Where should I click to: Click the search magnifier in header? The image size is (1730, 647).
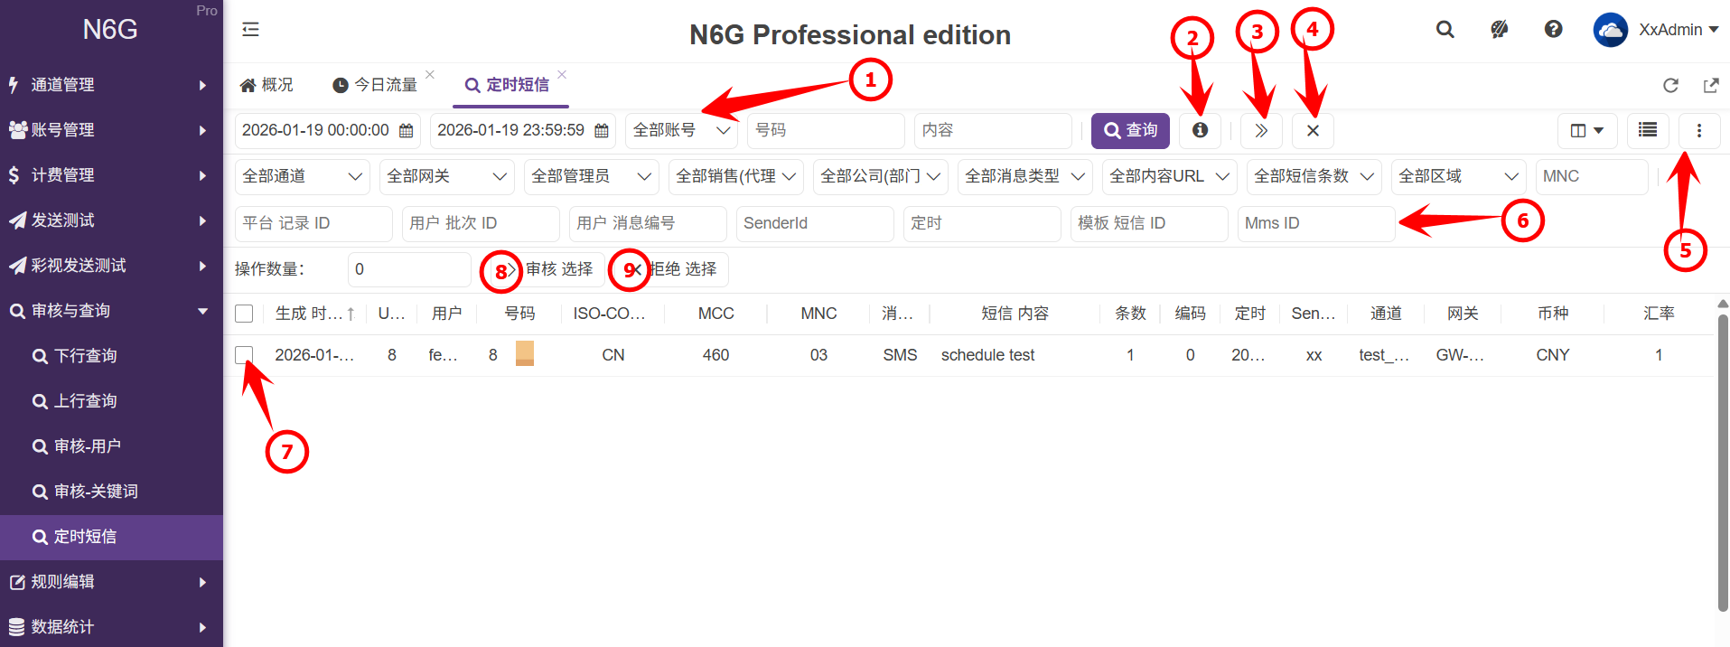coord(1445,30)
